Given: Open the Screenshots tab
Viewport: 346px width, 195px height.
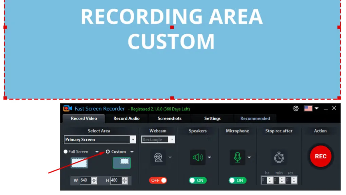Looking at the screenshot, I should [x=170, y=119].
